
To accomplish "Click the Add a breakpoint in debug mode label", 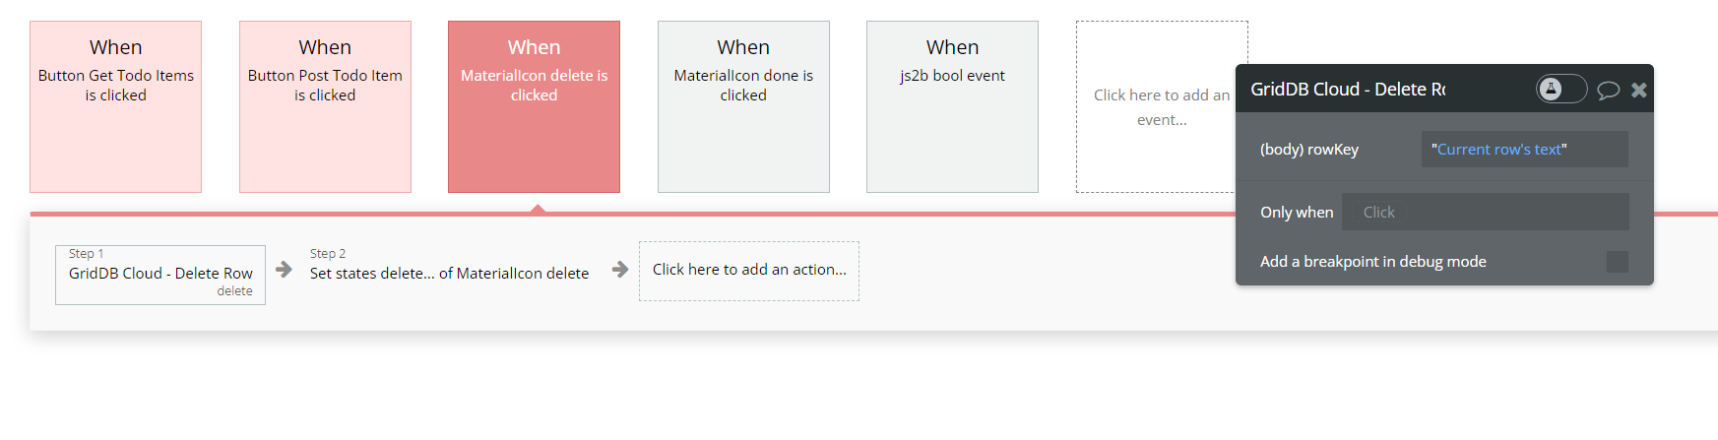I will click(x=1373, y=262).
